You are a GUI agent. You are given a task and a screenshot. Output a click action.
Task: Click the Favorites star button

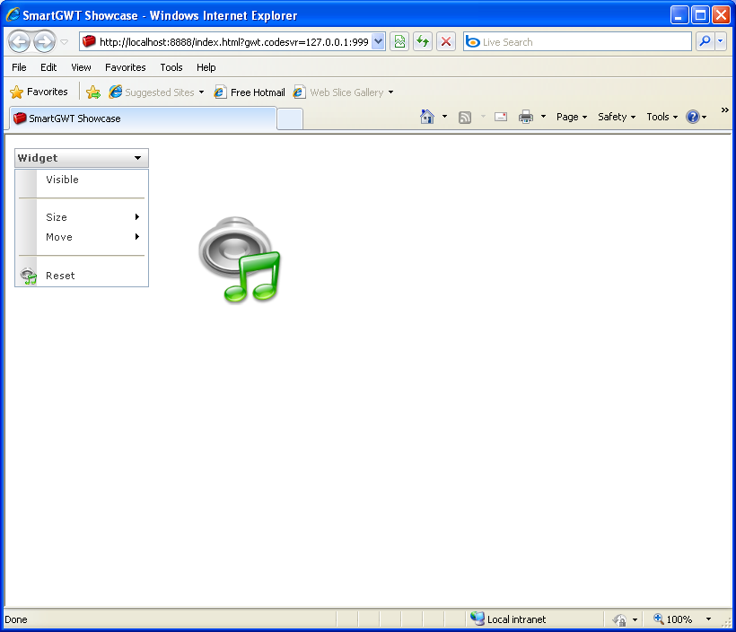(x=39, y=92)
